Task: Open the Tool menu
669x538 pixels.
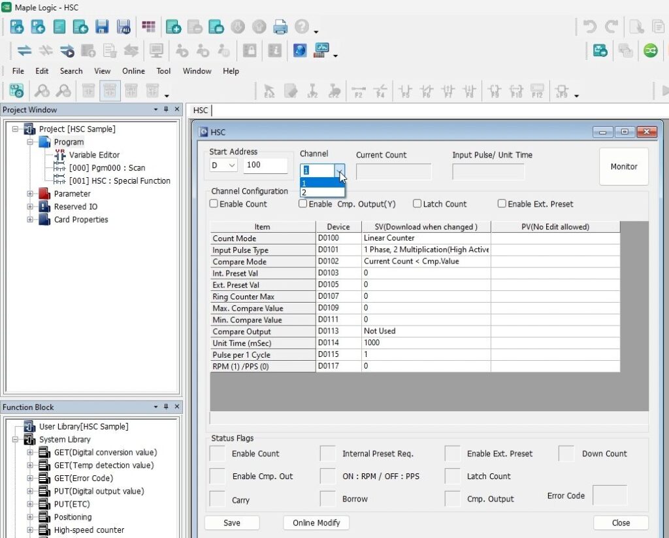Action: coord(163,71)
